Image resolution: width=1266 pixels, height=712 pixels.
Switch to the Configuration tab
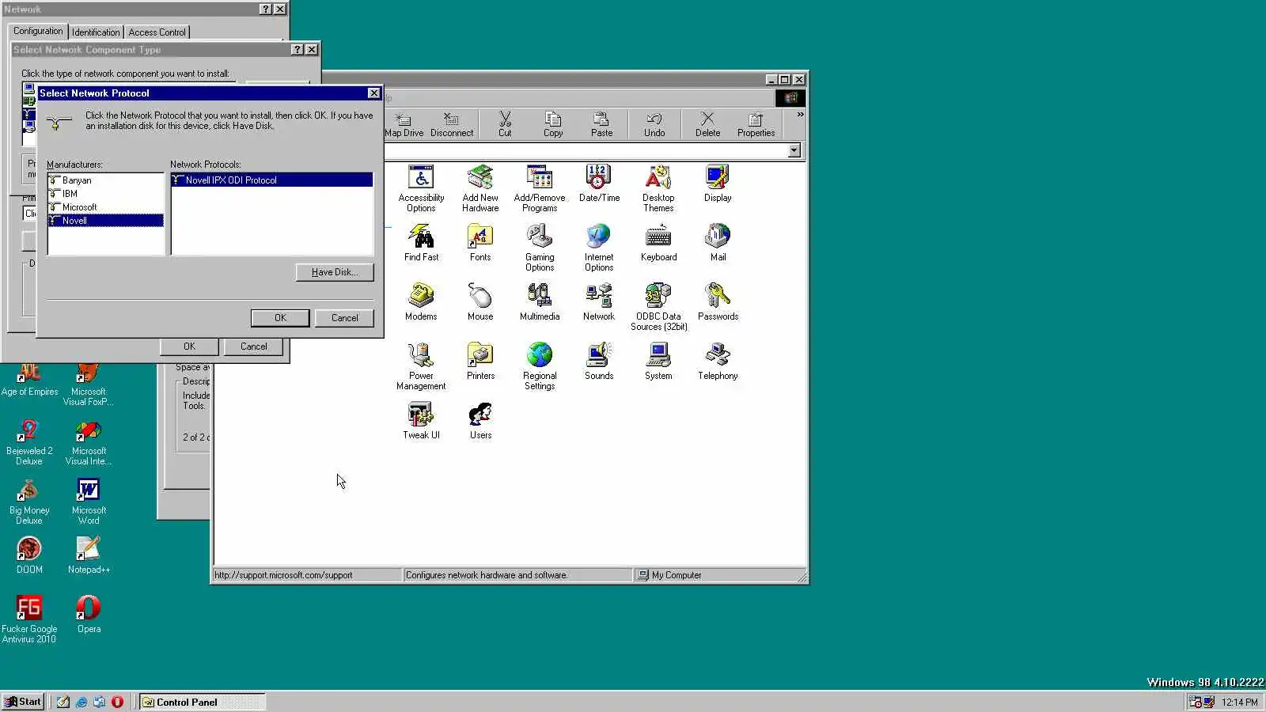tap(38, 31)
